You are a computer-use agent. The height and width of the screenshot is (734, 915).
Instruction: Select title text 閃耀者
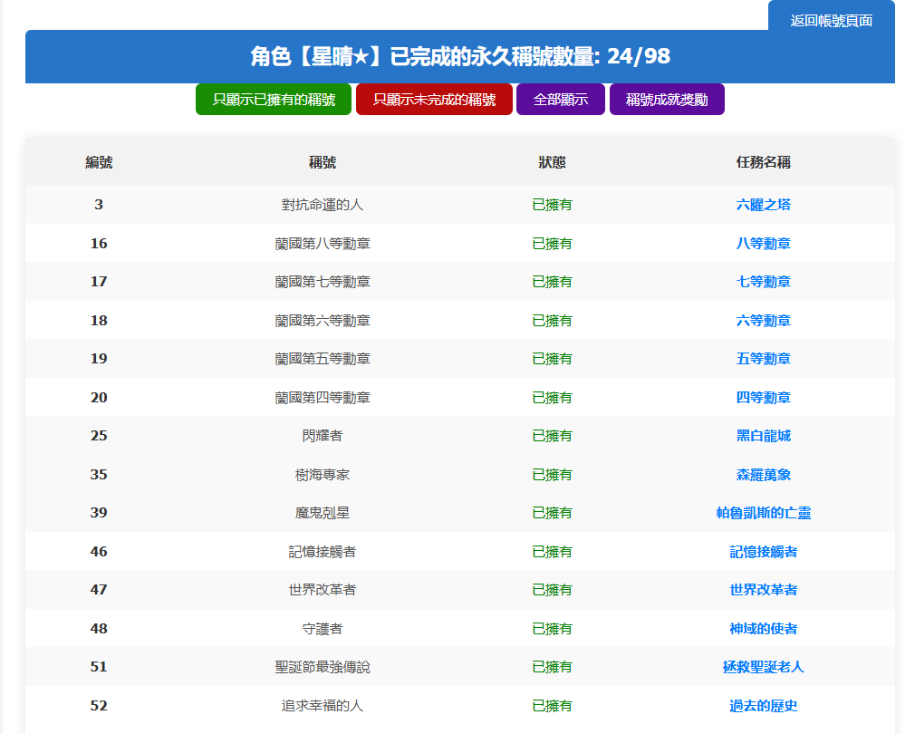tap(323, 436)
